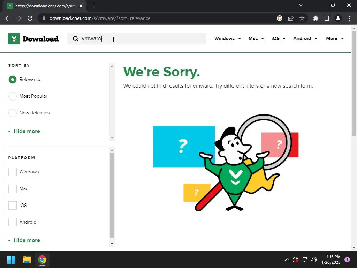Select Relevance sort option
Screen dimensions: 357x268
point(13,80)
